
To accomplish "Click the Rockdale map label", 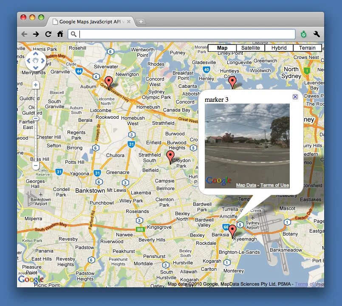I will [206, 243].
